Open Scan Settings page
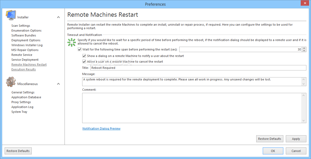Screen dimensions: 311x159 point(21,26)
